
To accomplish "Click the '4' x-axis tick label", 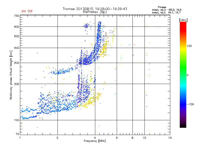I will click(x=95, y=138).
